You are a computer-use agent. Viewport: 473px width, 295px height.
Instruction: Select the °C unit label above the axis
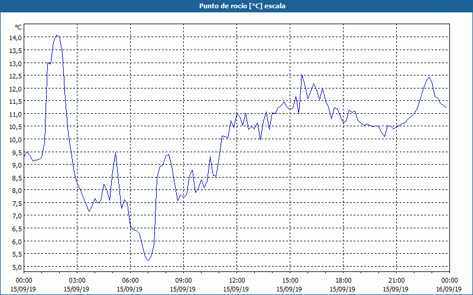18,27
